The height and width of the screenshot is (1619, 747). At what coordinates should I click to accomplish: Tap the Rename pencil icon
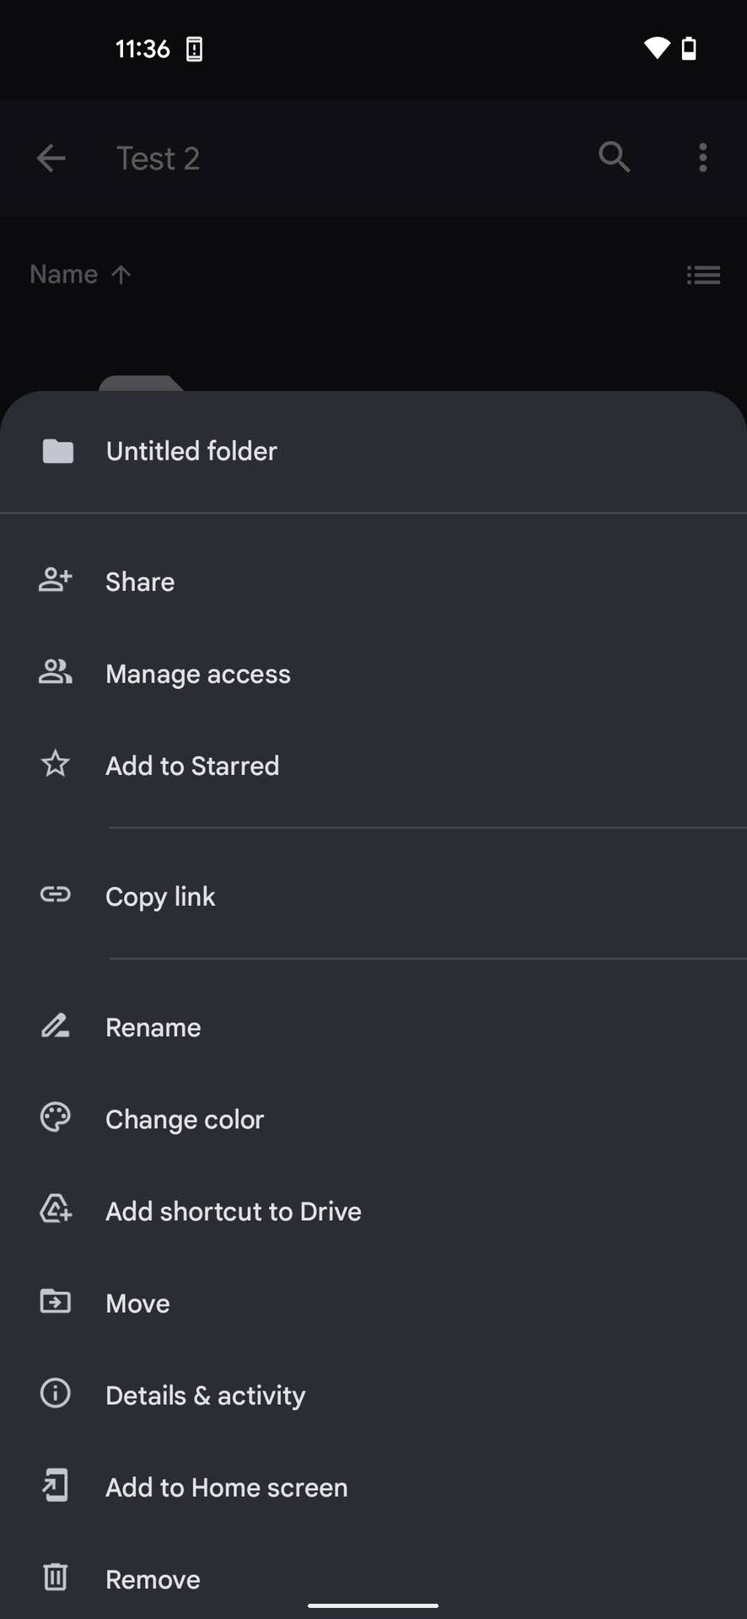click(55, 1026)
